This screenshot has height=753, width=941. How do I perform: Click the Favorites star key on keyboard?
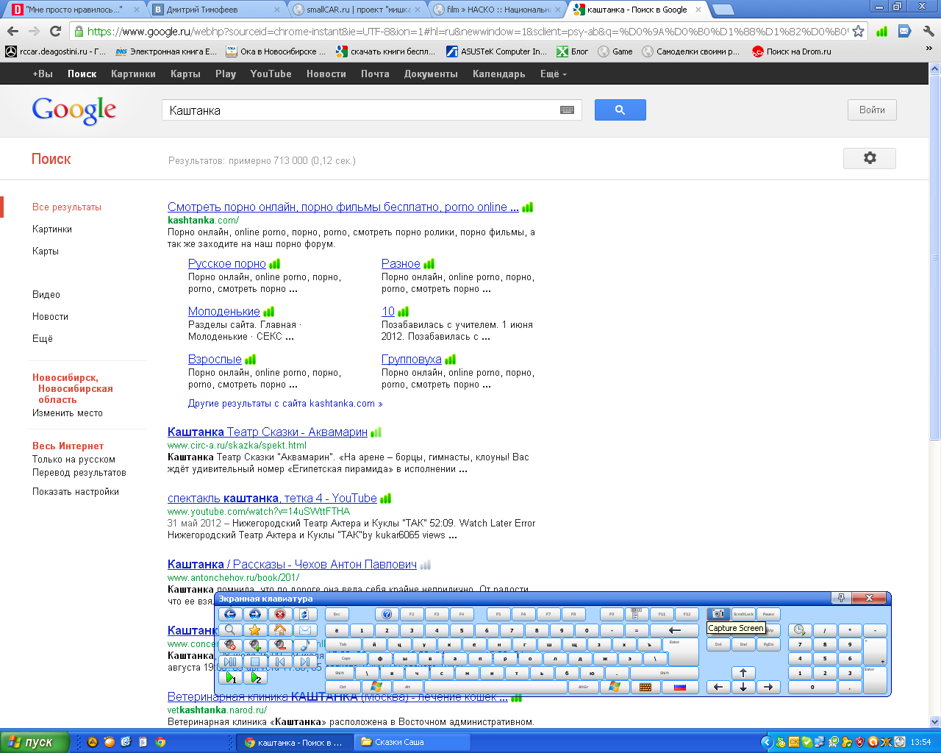[x=254, y=630]
